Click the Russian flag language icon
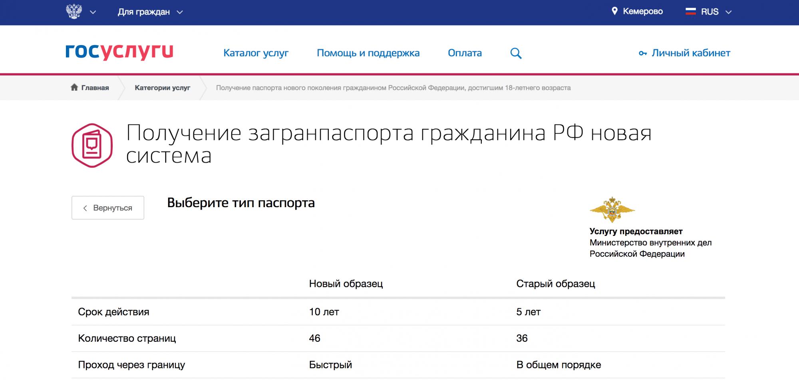Screen dimensions: 799x380 (690, 12)
